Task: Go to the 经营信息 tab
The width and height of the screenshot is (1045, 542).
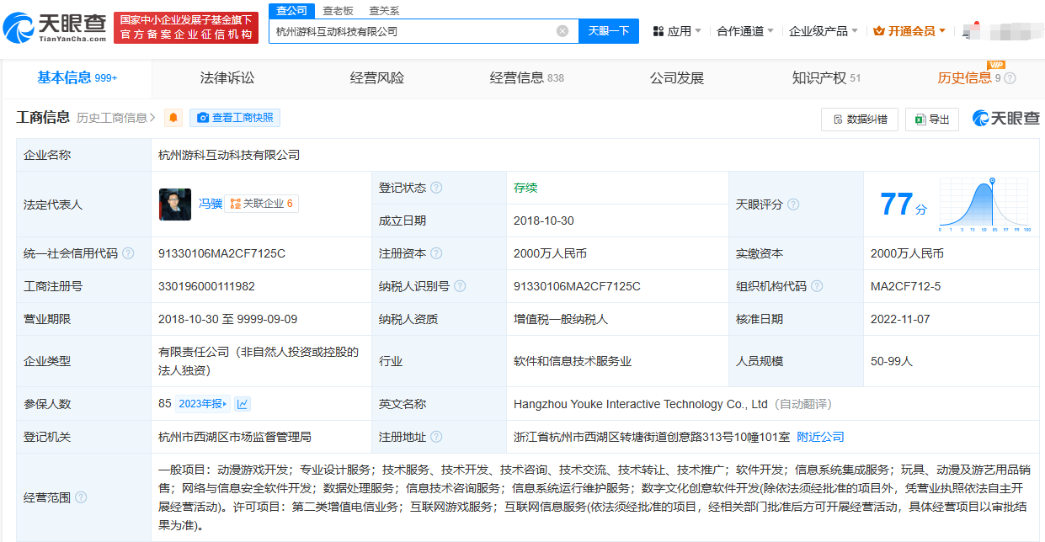Action: coord(527,77)
